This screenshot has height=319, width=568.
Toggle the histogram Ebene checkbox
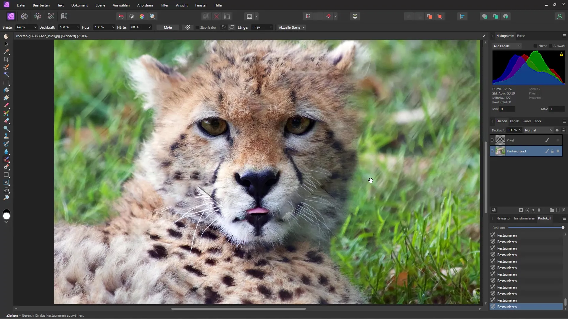pyautogui.click(x=535, y=46)
